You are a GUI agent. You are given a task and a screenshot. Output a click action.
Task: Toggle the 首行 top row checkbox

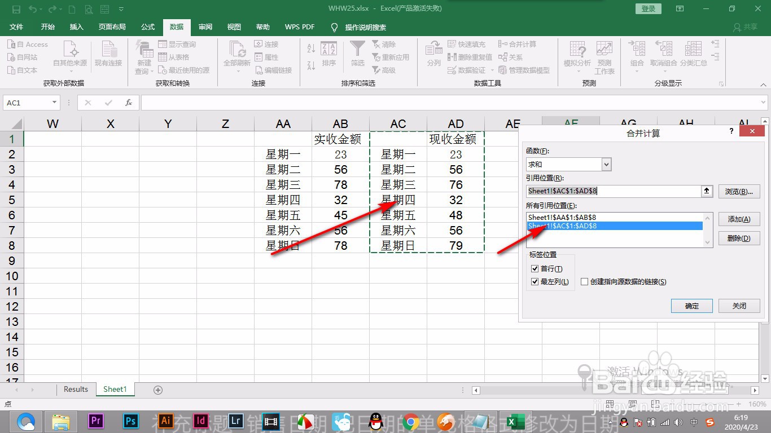[x=535, y=269]
